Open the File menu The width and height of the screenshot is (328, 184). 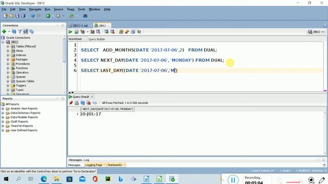(x=4, y=9)
